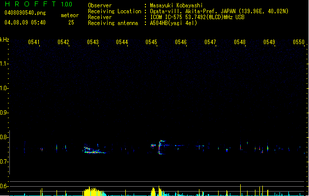Click the 0547 time marker
Viewport: 309px width, 196px height.
210,42
